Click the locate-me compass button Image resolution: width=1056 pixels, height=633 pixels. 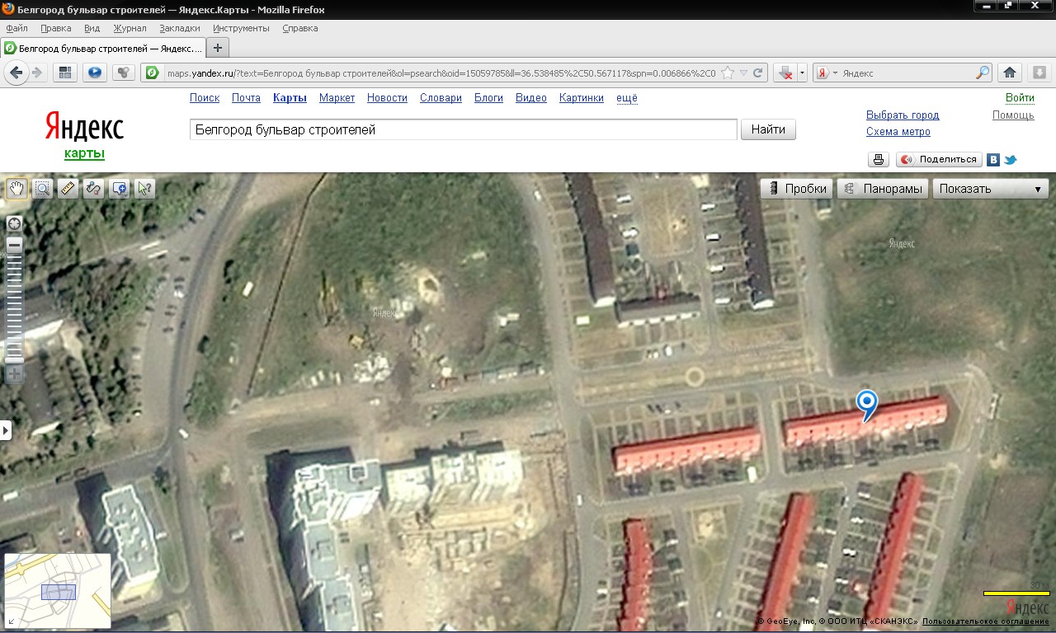click(x=14, y=224)
